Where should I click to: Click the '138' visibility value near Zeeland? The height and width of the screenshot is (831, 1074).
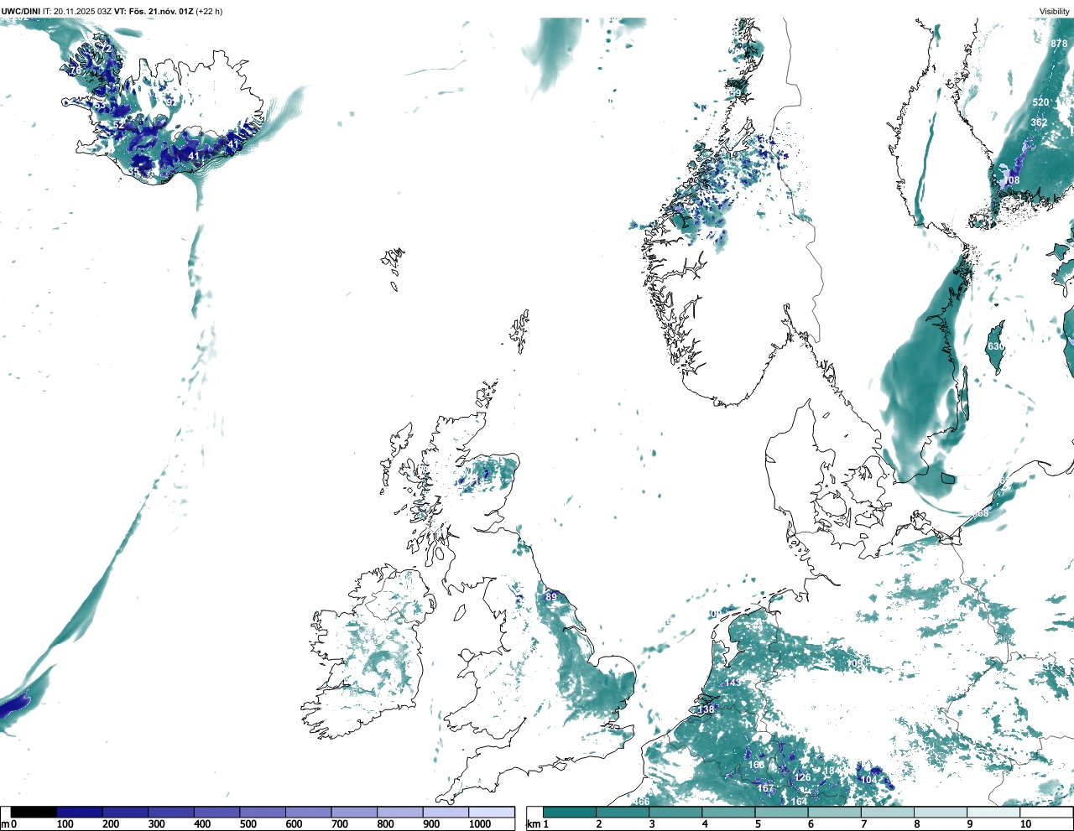706,709
